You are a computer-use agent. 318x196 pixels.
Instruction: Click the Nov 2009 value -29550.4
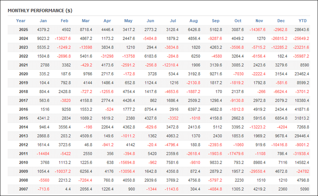pos(257,171)
